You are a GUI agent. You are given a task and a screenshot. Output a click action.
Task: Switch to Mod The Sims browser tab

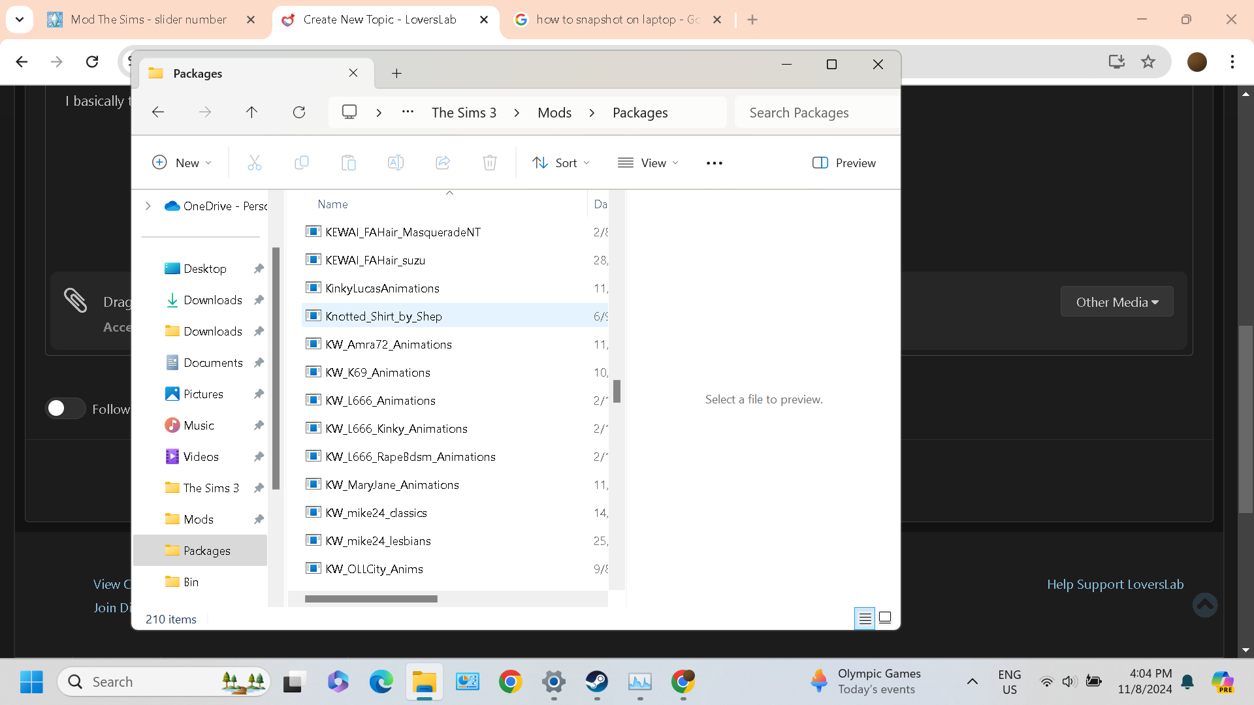[149, 20]
